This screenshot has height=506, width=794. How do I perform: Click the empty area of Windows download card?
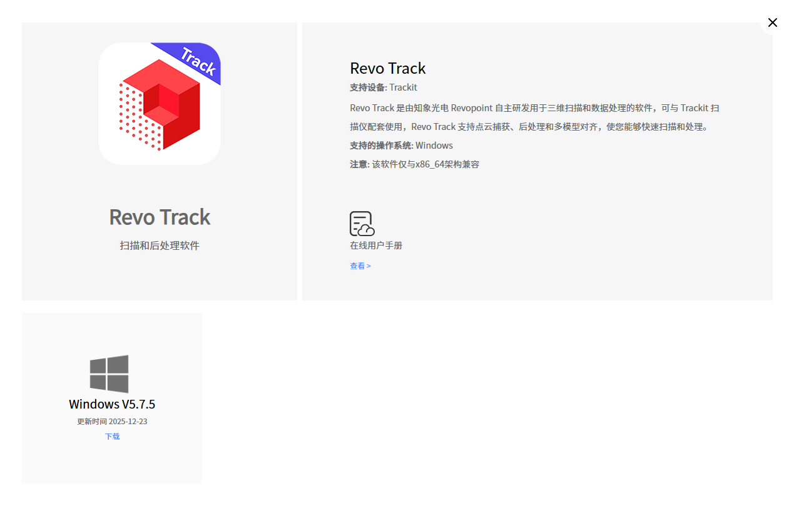[112, 462]
